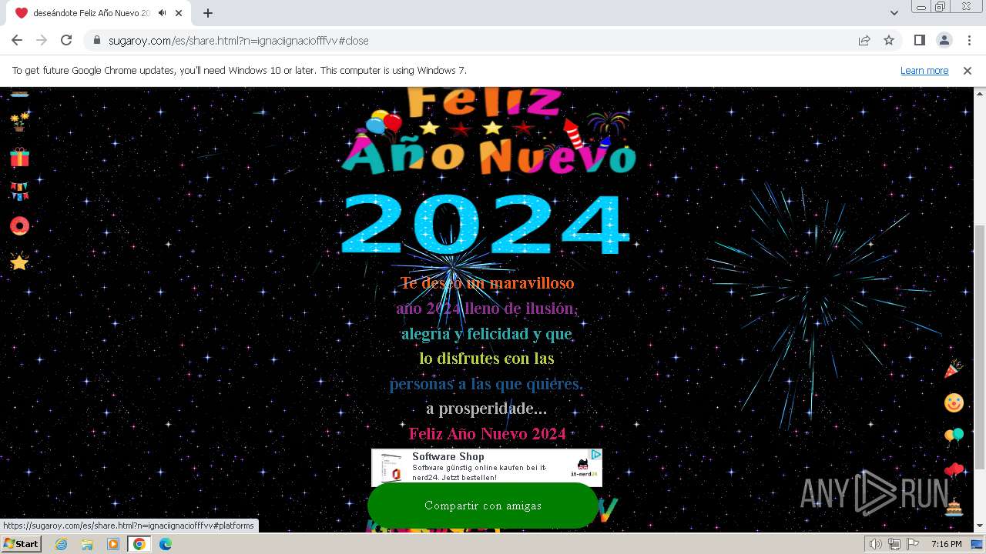Launch Microsoft Edge from the taskbar

click(x=165, y=544)
